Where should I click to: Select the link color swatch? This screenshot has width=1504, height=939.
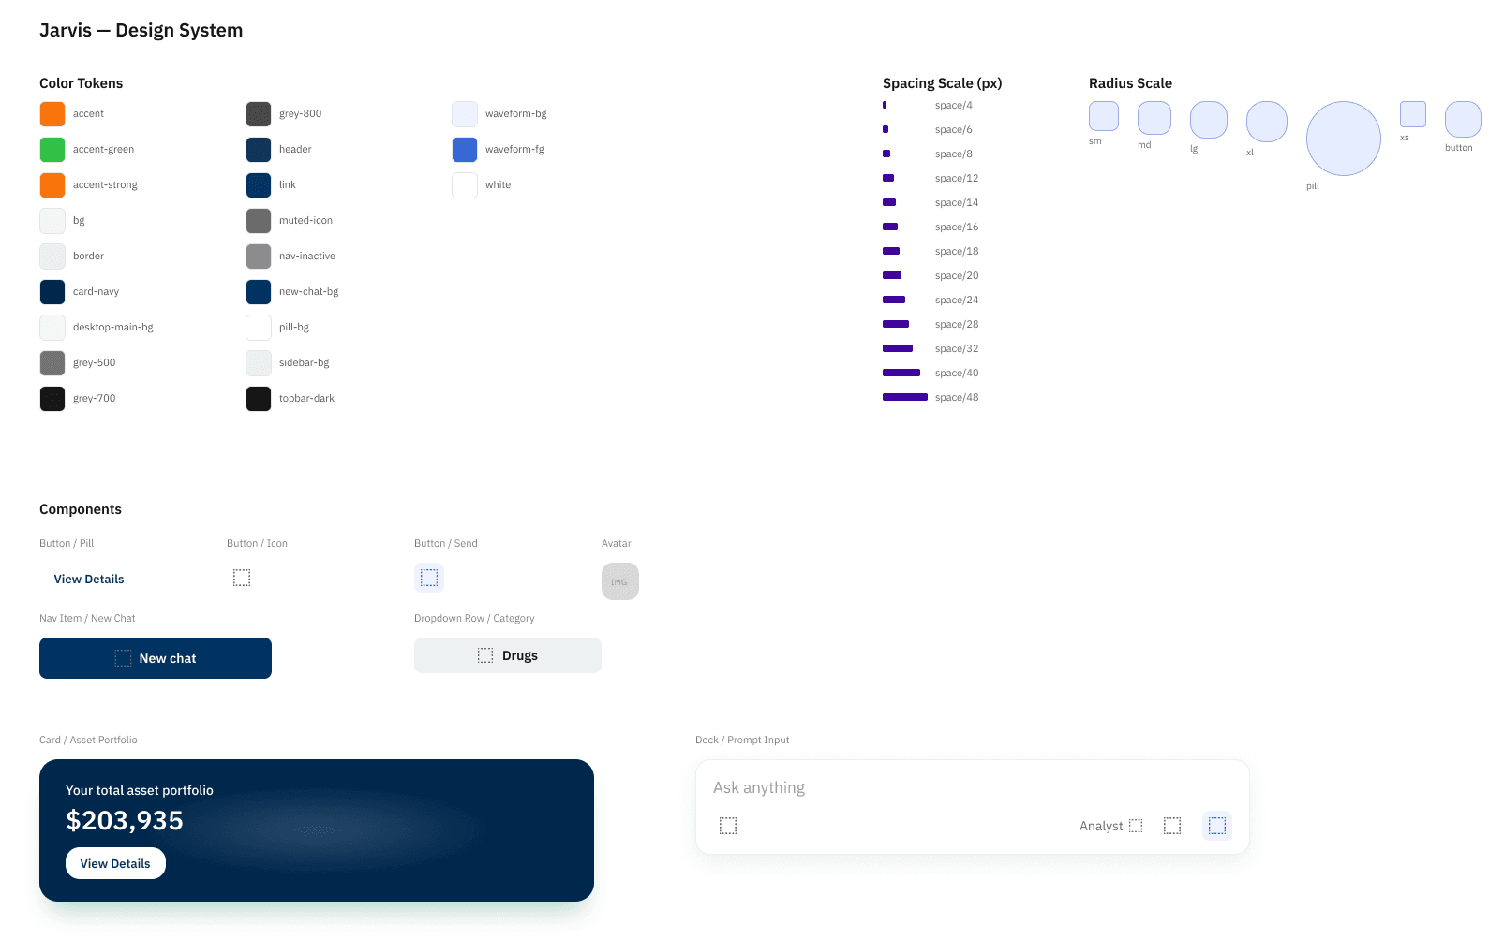click(259, 185)
